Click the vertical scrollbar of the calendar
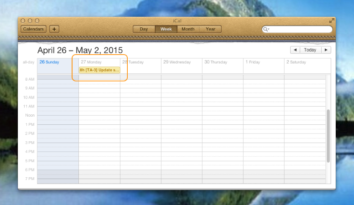354x205 pixels. pyautogui.click(x=328, y=136)
